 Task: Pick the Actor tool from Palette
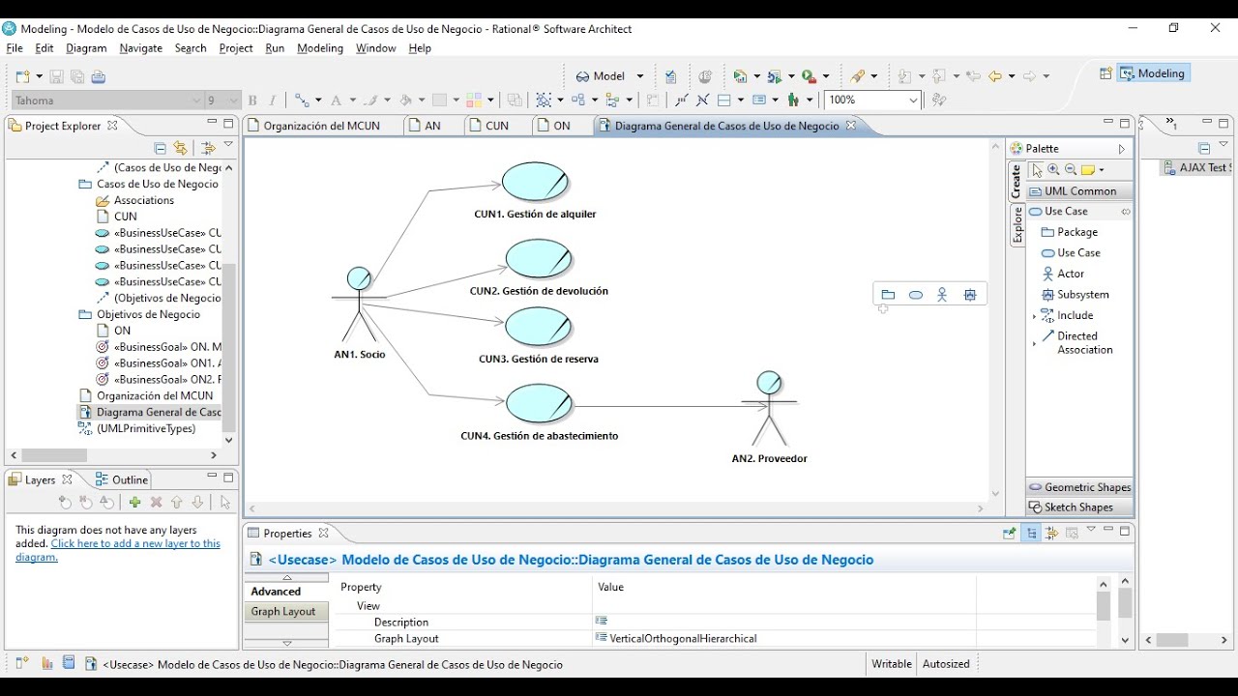pyautogui.click(x=1062, y=274)
